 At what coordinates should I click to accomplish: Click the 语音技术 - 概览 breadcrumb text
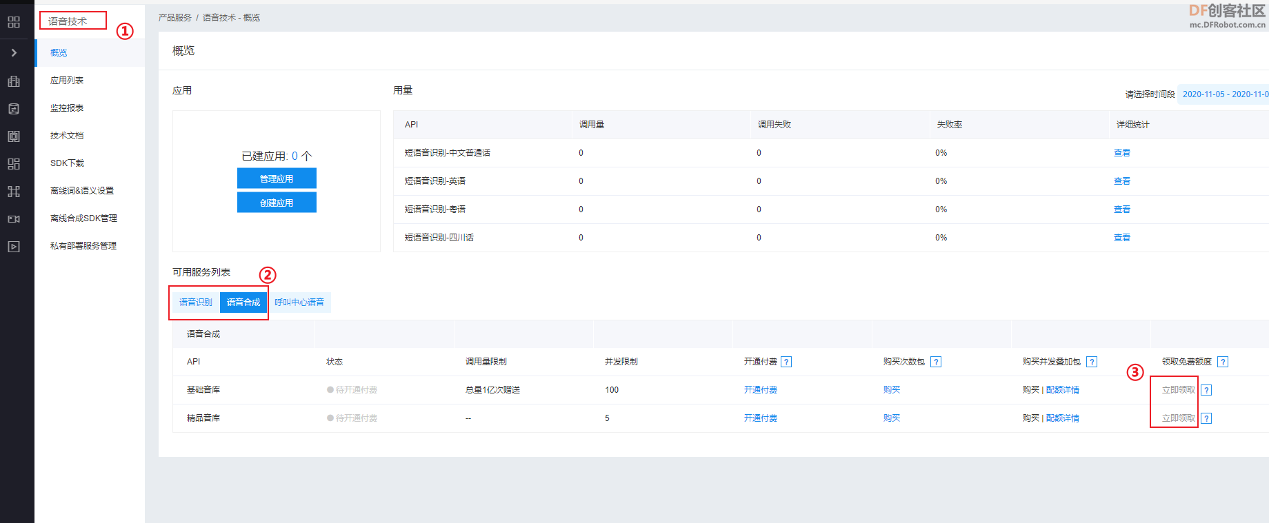[231, 17]
